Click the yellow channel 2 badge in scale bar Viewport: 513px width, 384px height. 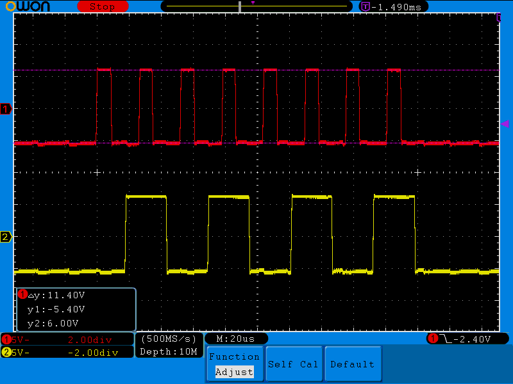(6, 353)
